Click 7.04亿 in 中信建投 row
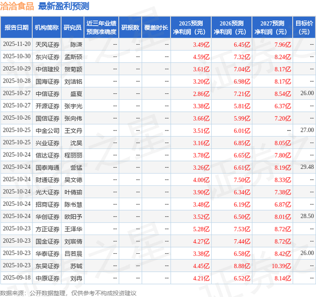This screenshot has height=297, width=316. click(x=242, y=69)
